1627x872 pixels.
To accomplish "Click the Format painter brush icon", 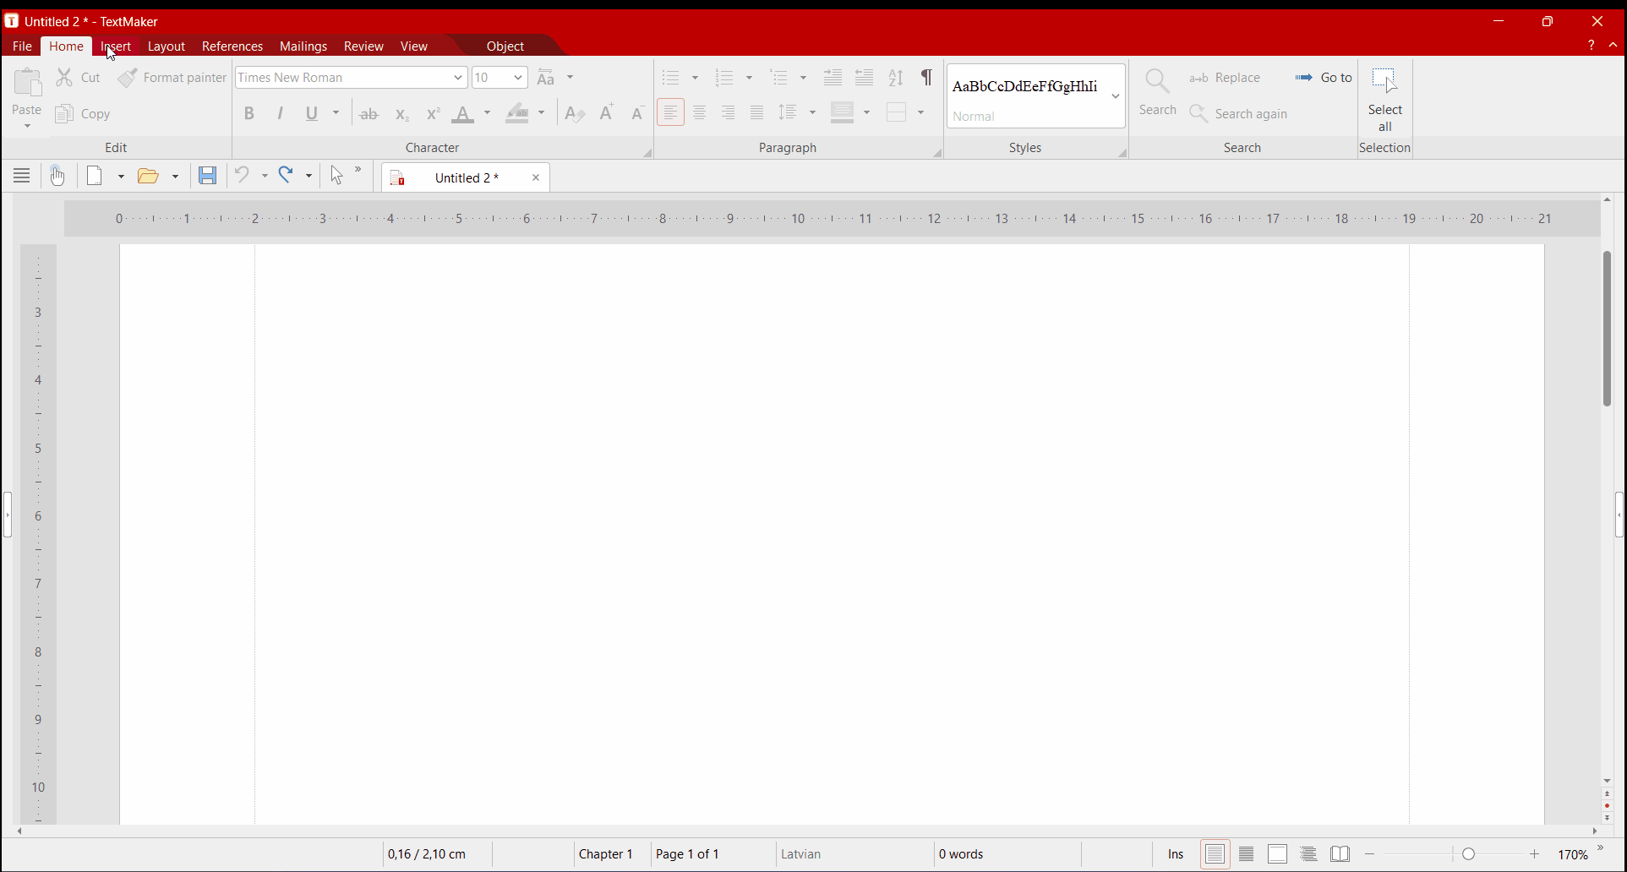I will pyautogui.click(x=128, y=78).
